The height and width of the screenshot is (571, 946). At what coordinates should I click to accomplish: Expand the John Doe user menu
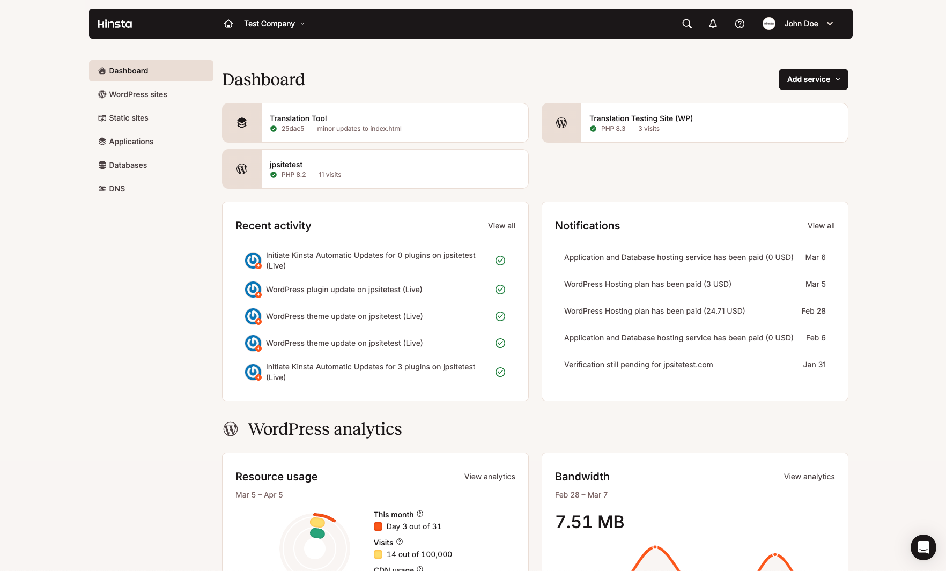click(798, 24)
